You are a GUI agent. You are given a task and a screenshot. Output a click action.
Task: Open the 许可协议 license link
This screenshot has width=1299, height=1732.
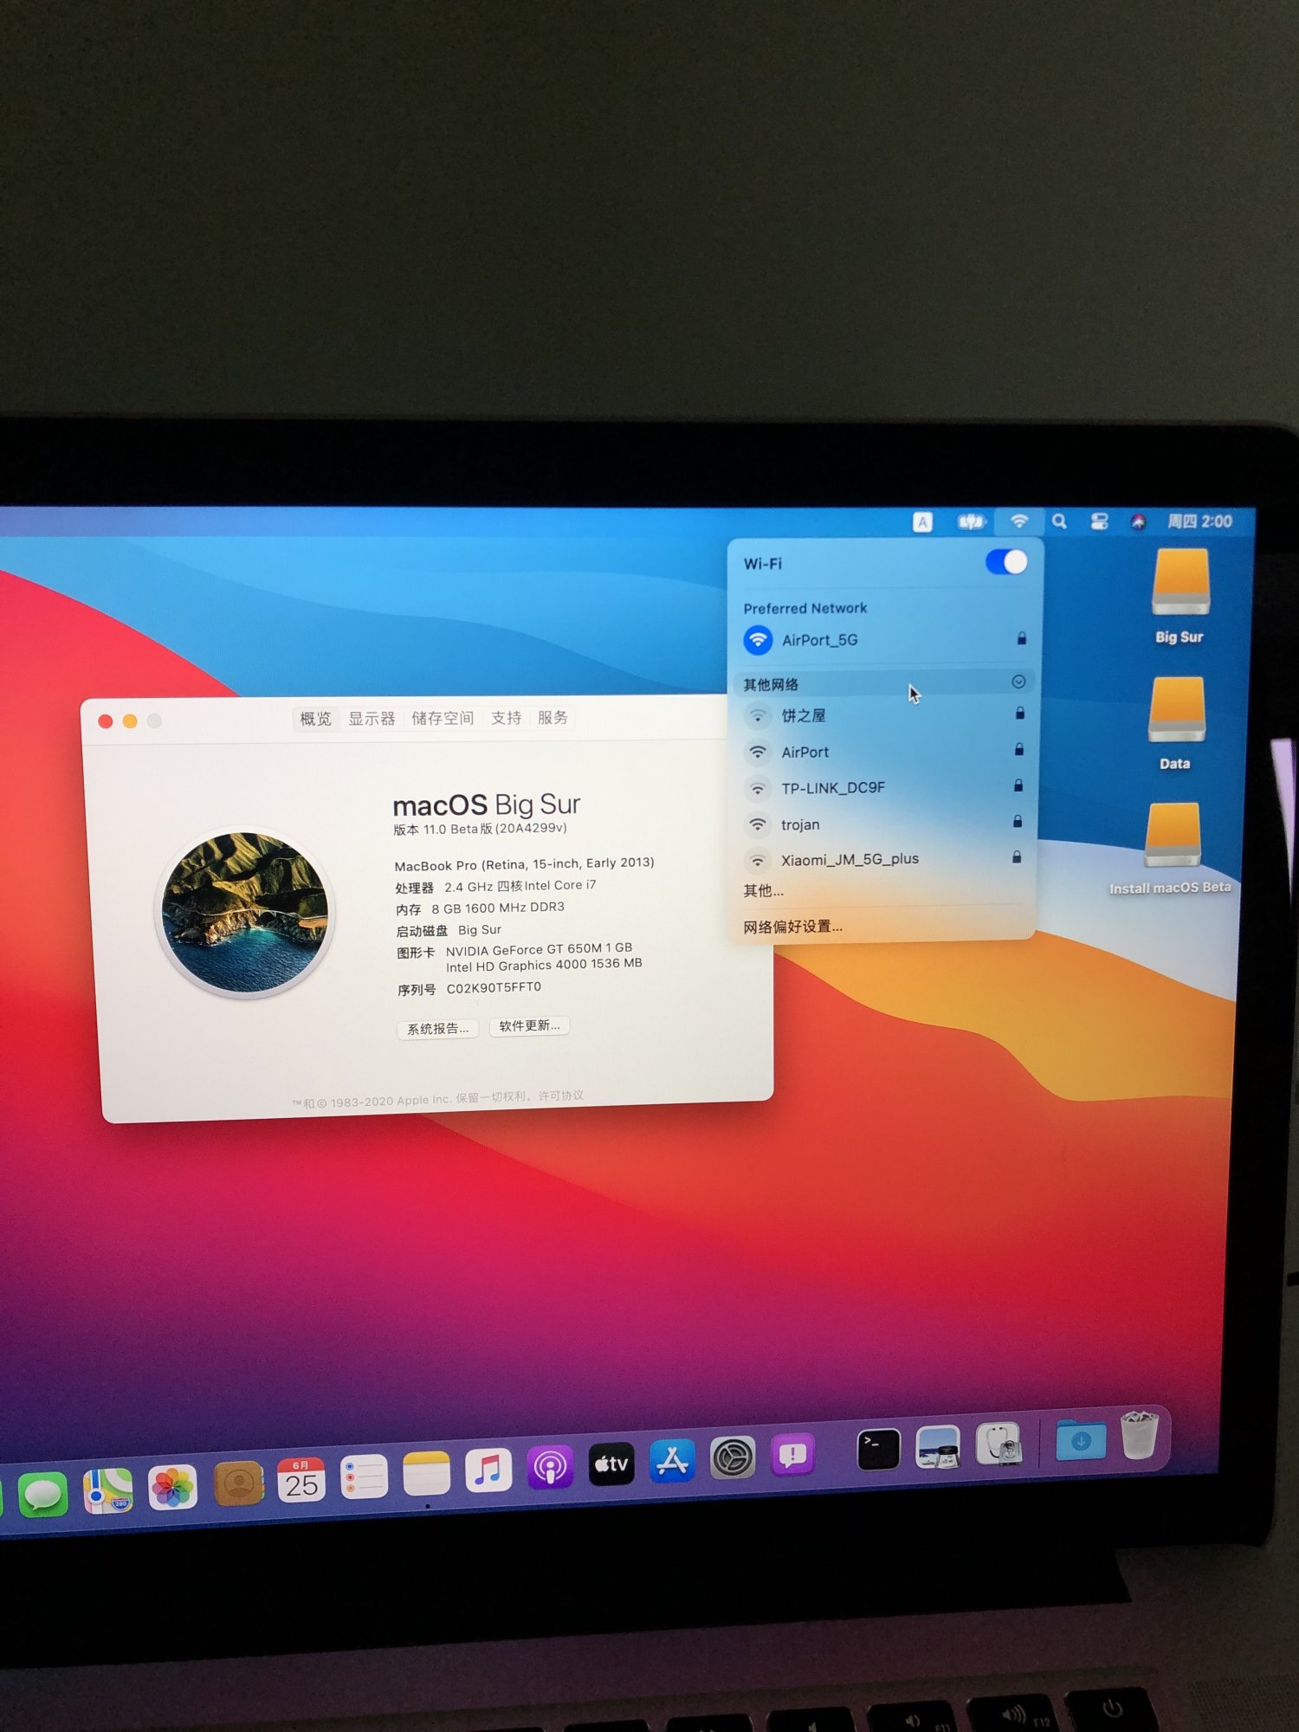[560, 1095]
